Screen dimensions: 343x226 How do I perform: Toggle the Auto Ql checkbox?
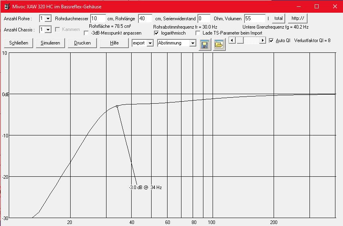point(271,41)
